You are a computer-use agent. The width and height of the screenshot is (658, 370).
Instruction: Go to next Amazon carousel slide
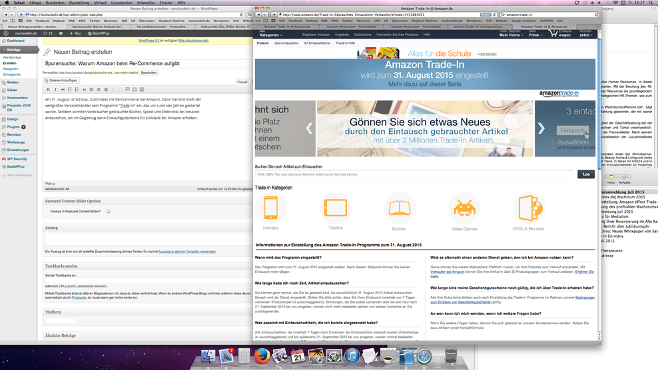(541, 128)
